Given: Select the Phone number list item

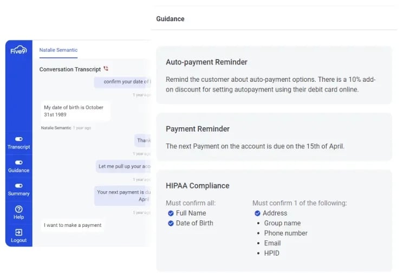Looking at the screenshot, I should (x=285, y=233).
